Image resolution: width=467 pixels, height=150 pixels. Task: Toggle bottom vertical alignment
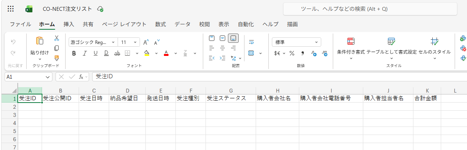pos(233,38)
